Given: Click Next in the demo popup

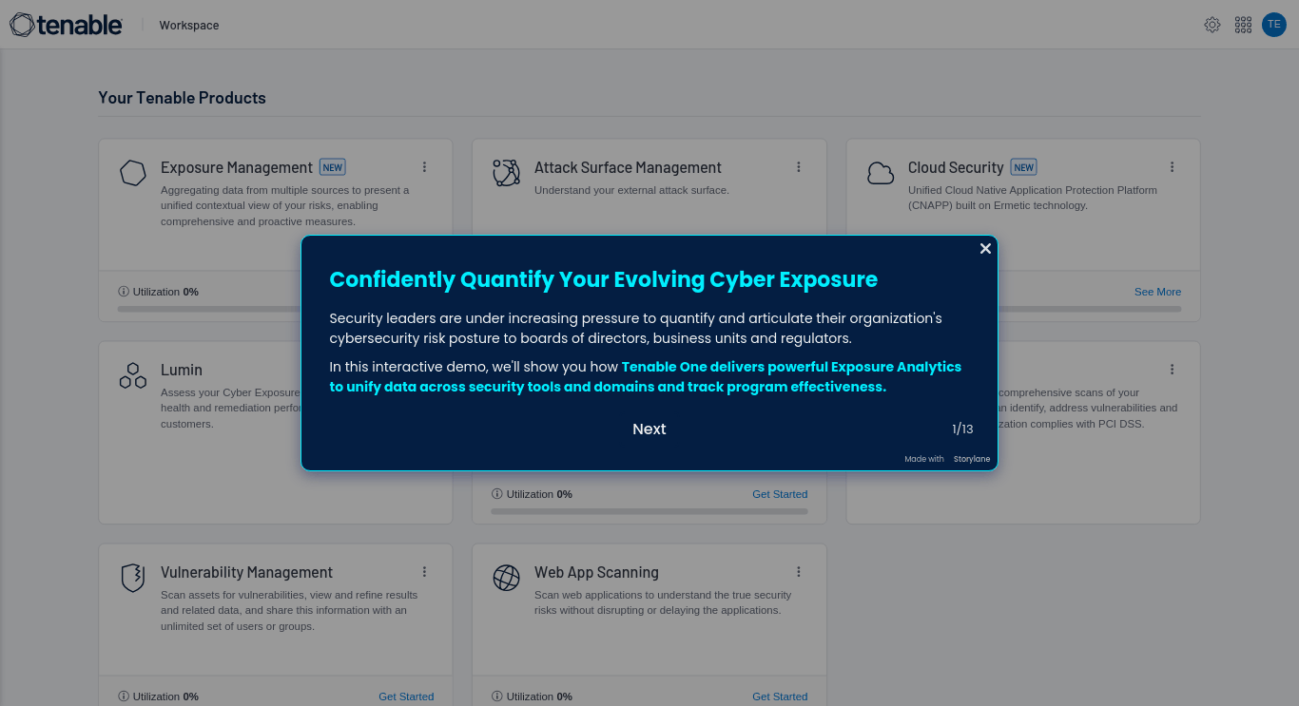Looking at the screenshot, I should point(649,429).
